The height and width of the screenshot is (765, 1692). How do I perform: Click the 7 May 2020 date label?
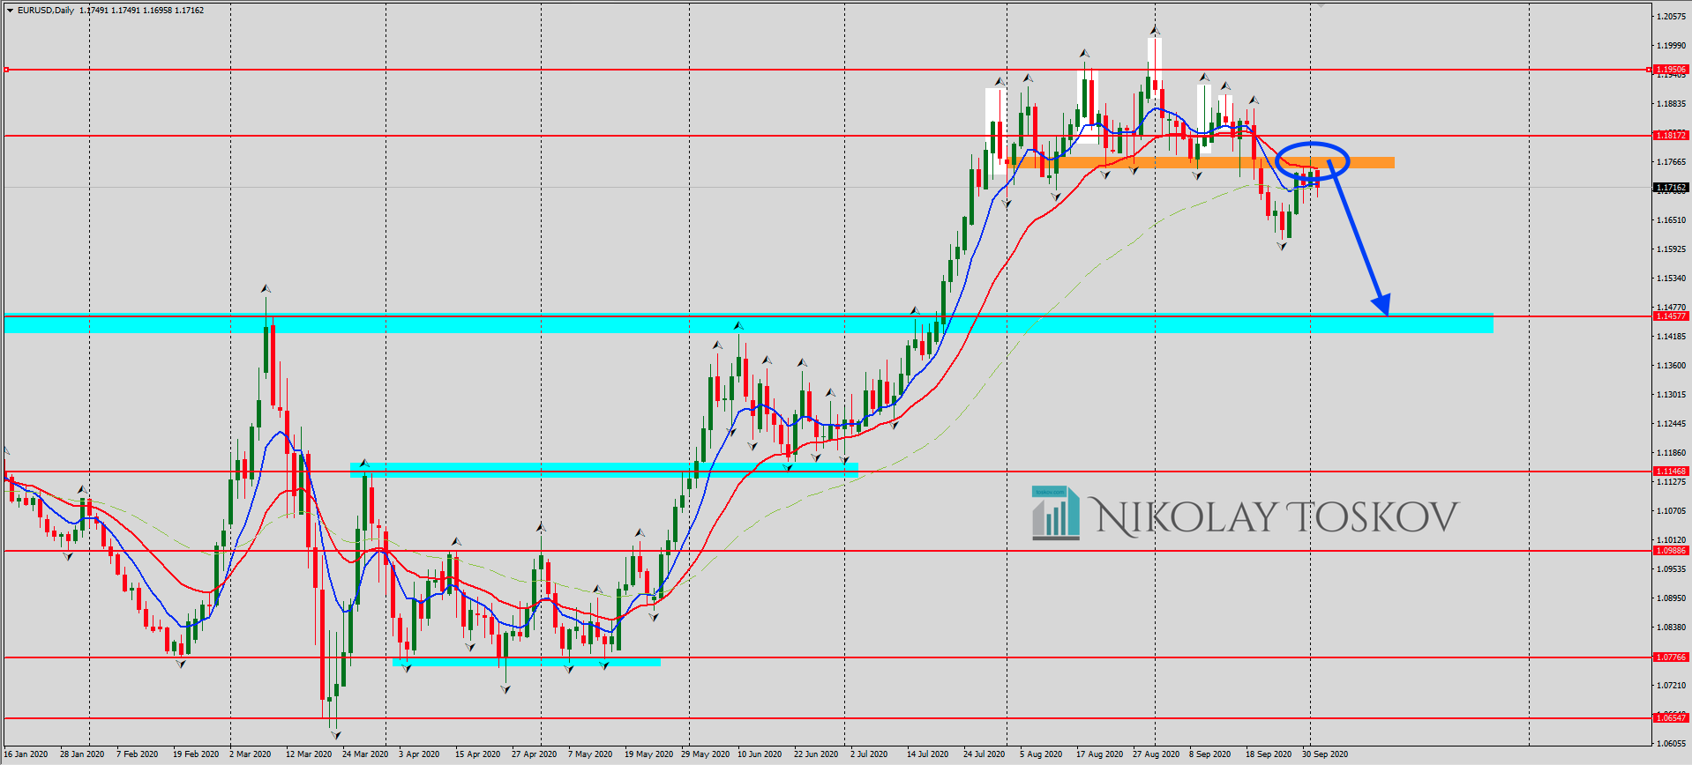click(x=590, y=754)
